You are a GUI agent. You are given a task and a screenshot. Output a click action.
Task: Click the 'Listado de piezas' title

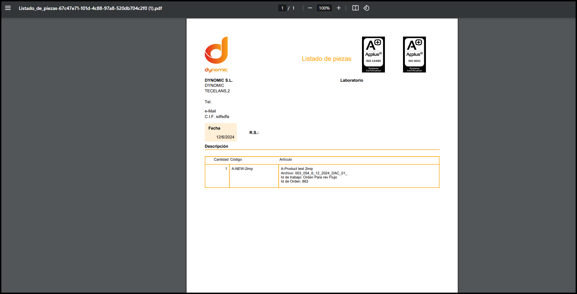point(326,59)
